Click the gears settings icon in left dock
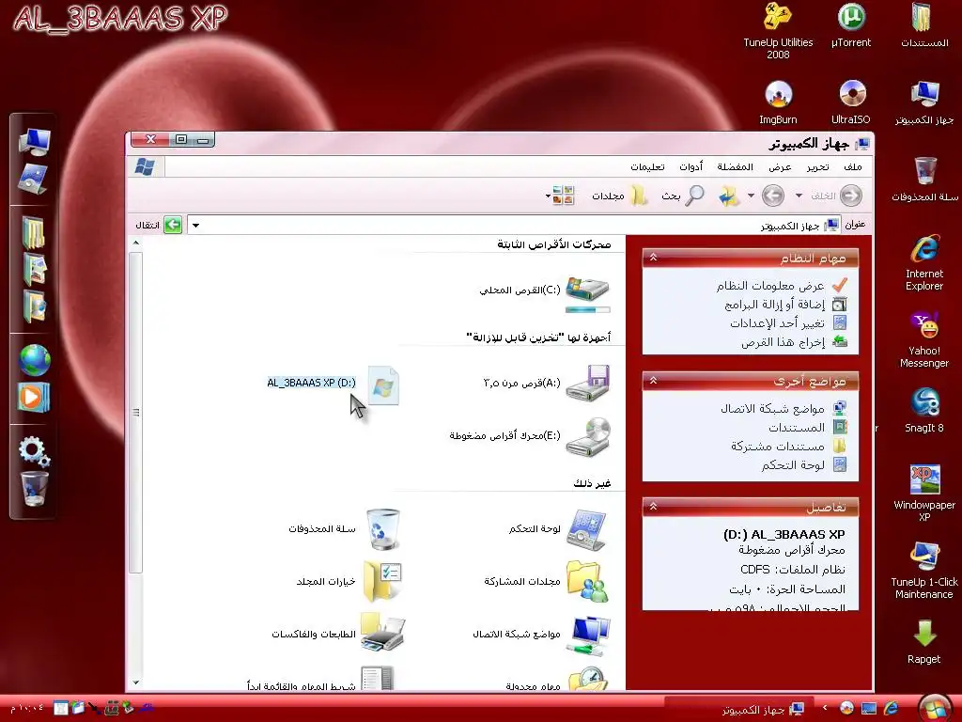 point(34,450)
